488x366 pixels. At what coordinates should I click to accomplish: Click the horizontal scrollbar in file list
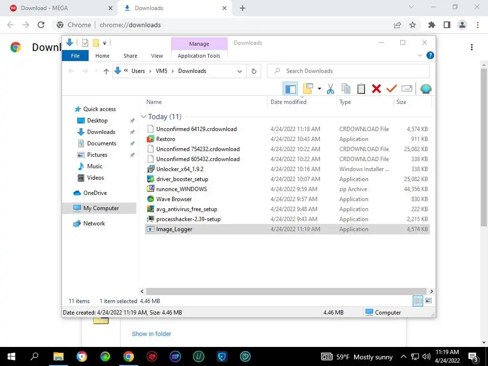(x=286, y=292)
